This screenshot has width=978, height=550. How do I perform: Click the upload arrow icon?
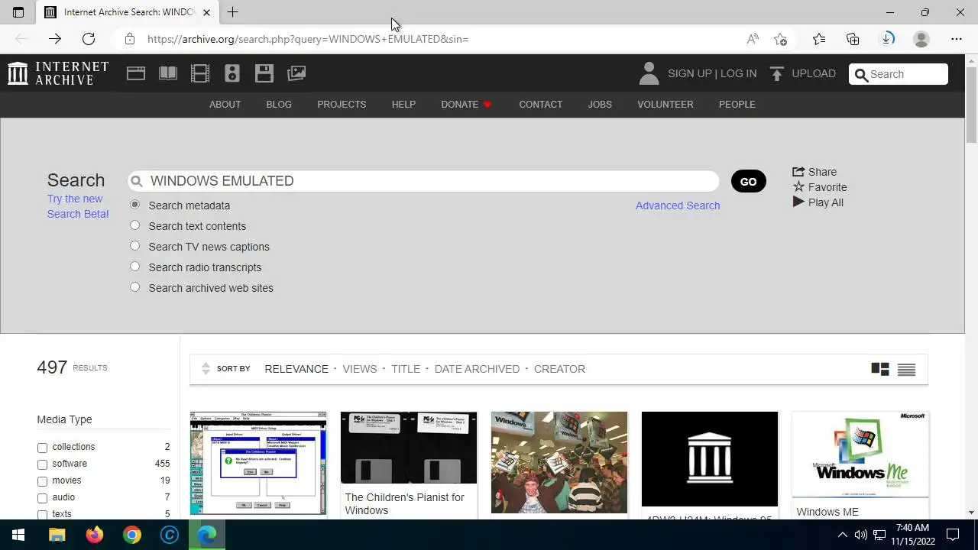tap(777, 73)
